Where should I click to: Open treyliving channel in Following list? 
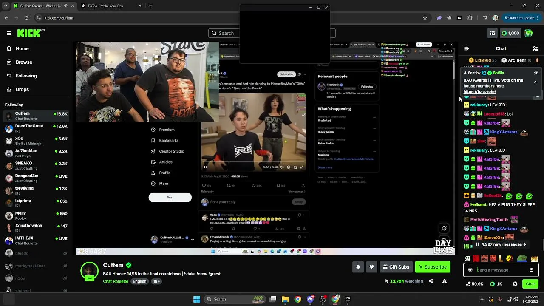click(x=36, y=190)
